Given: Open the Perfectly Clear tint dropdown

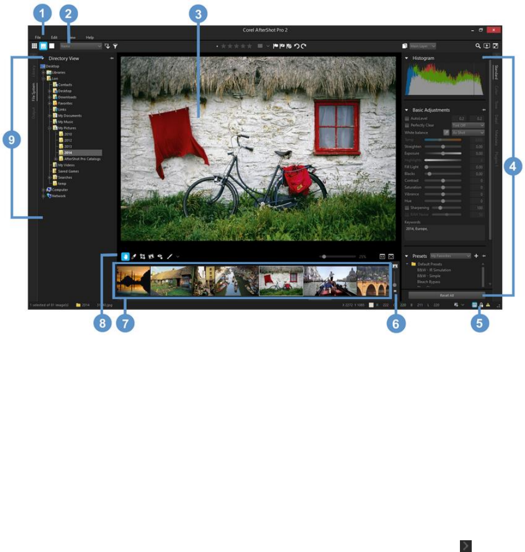Looking at the screenshot, I should pos(468,126).
